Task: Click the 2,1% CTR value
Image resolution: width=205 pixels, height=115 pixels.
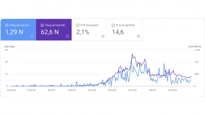Action: coord(83,32)
